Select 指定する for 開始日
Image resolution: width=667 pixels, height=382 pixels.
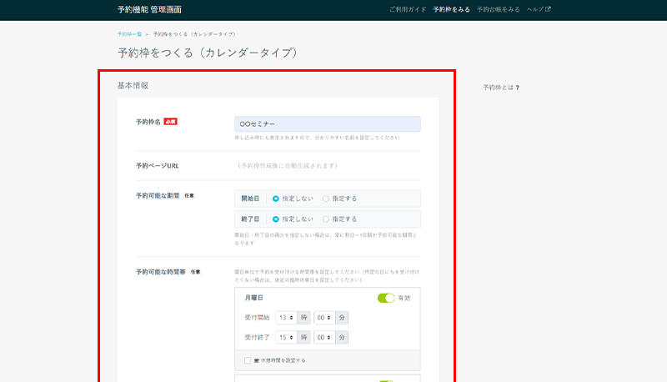pos(326,199)
